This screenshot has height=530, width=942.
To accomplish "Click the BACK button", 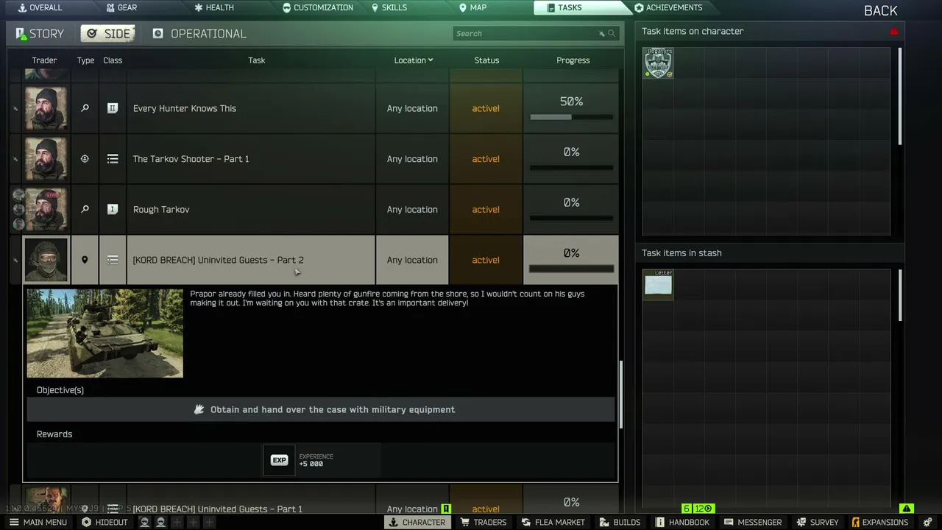I will tap(880, 10).
